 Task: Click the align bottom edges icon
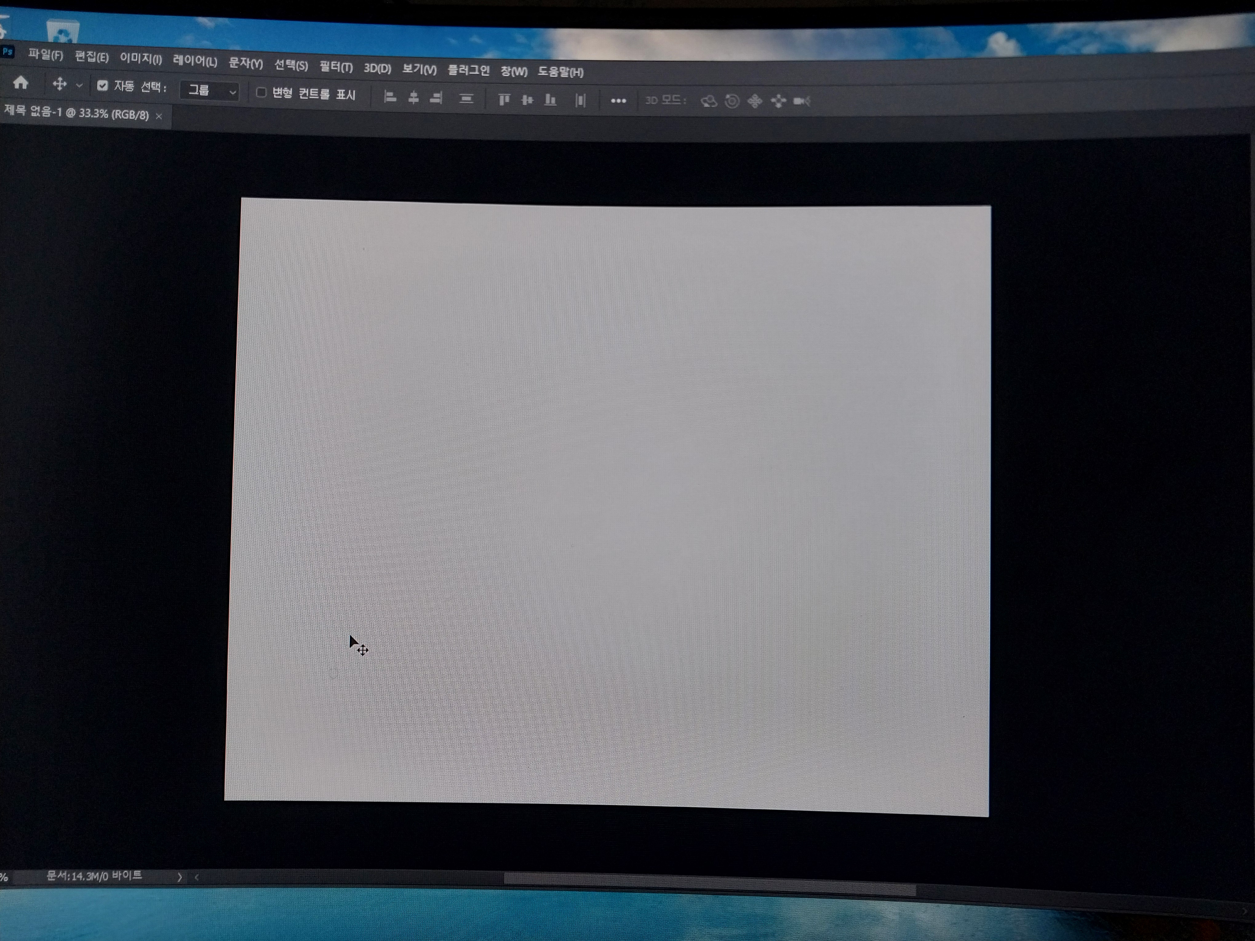click(550, 100)
